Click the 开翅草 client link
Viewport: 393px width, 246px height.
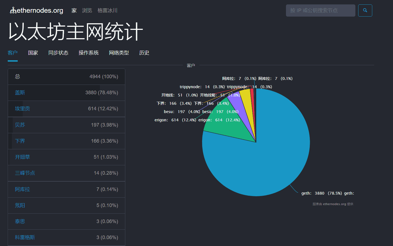[22, 157]
